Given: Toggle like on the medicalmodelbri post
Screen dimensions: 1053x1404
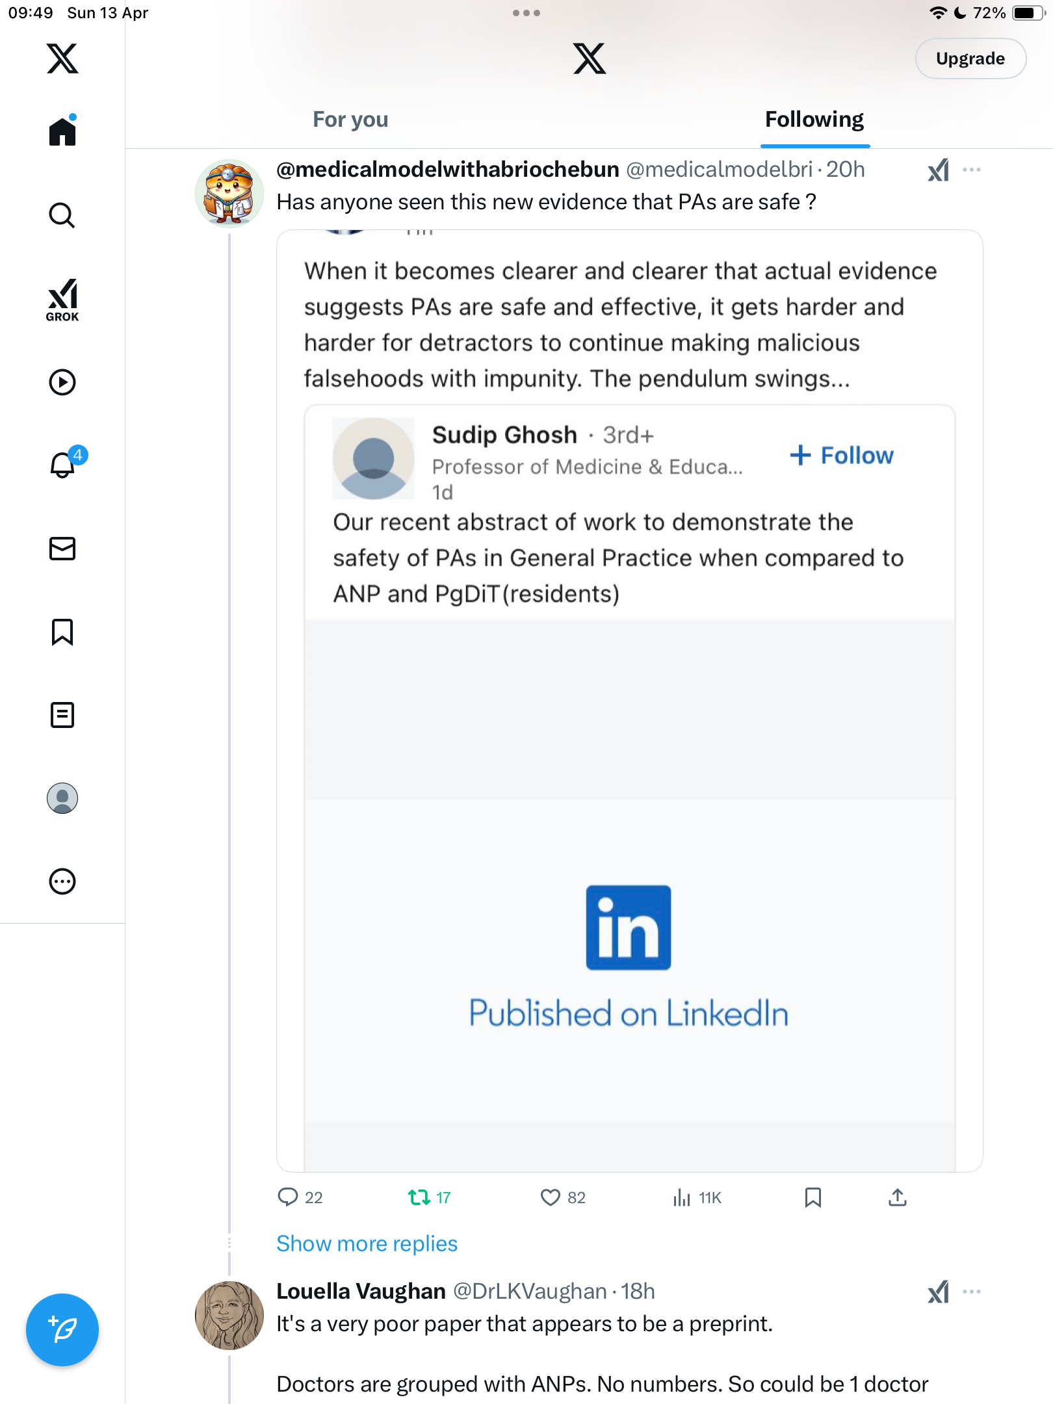Looking at the screenshot, I should coord(563,1197).
